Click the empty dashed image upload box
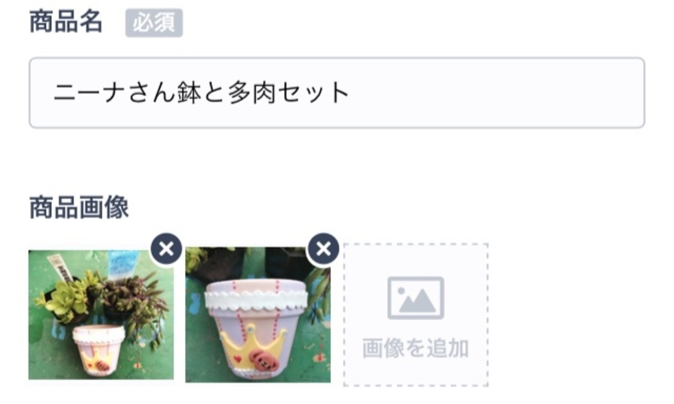Screen dimensions: 674x404 click(x=416, y=315)
